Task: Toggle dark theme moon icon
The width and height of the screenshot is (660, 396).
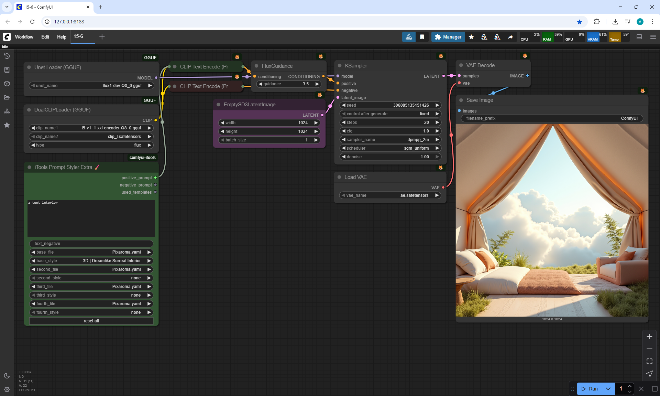Action: point(7,376)
